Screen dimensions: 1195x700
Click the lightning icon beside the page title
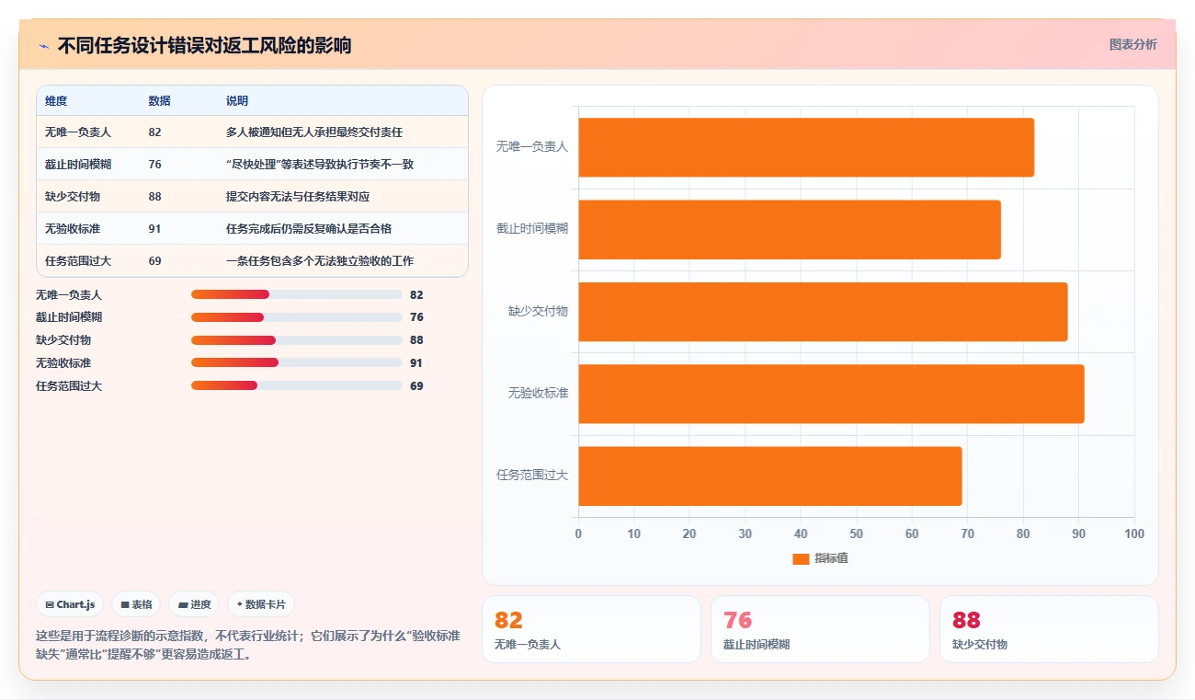(x=43, y=46)
